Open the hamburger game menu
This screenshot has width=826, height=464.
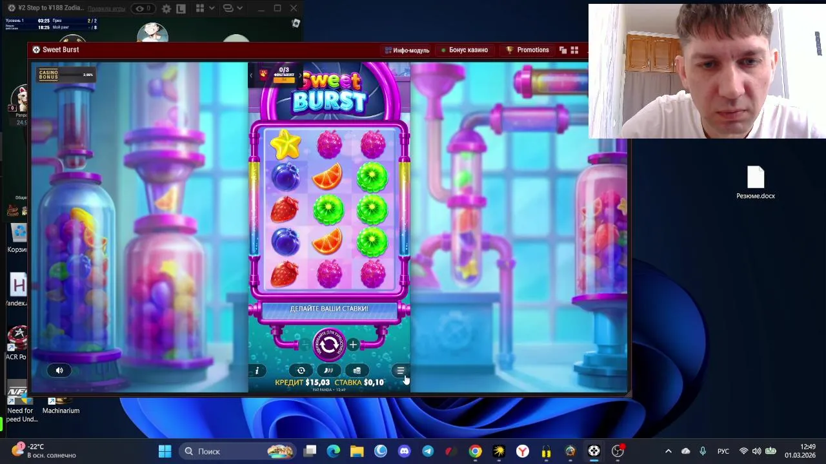pos(400,371)
